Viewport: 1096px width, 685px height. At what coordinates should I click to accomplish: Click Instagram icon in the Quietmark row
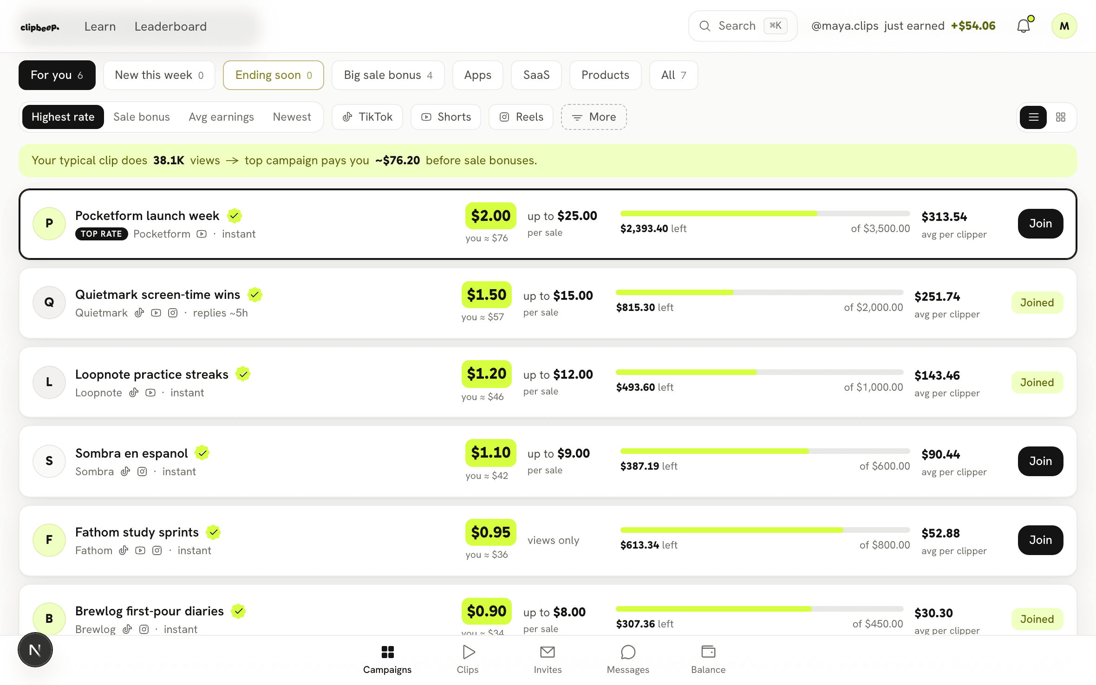click(x=173, y=313)
